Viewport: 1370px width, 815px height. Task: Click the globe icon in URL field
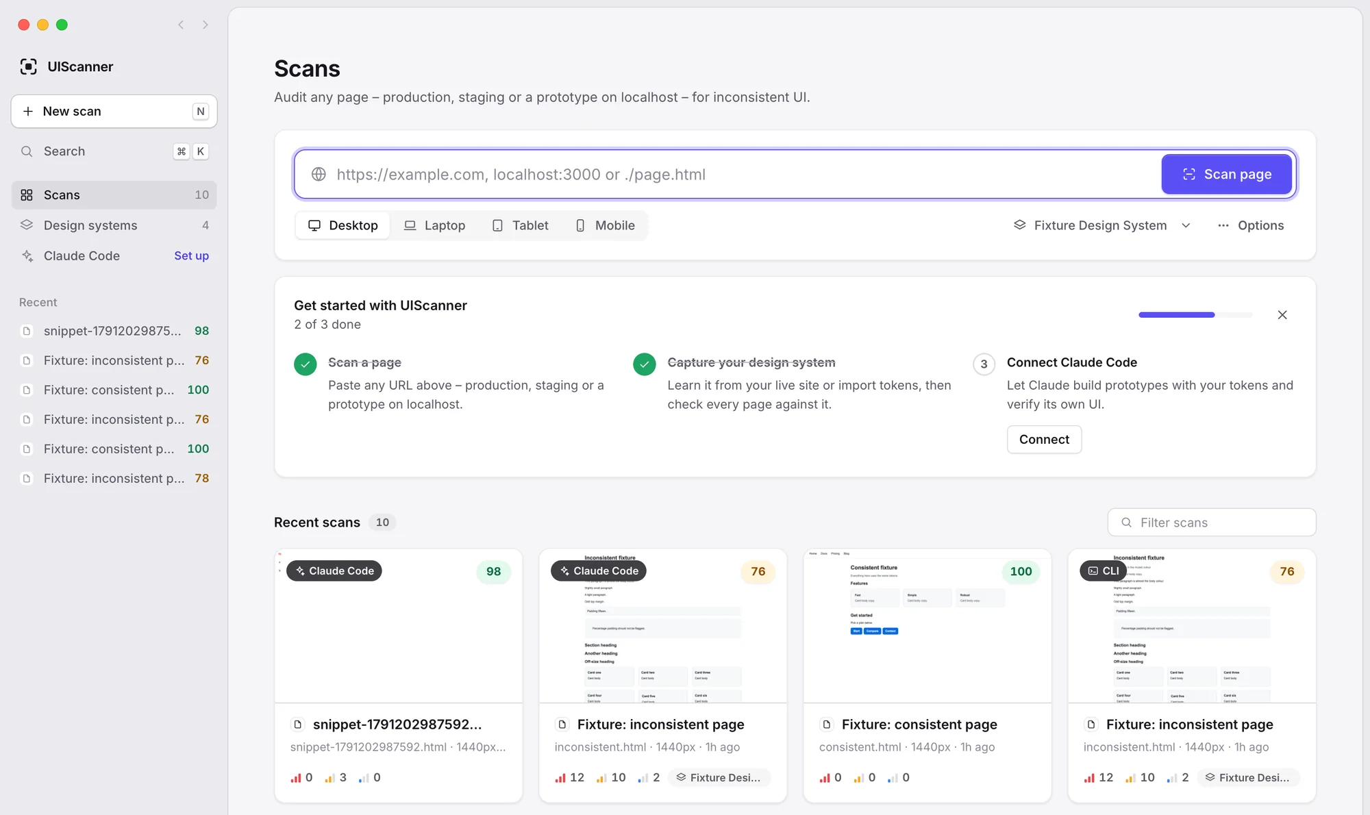click(x=319, y=175)
